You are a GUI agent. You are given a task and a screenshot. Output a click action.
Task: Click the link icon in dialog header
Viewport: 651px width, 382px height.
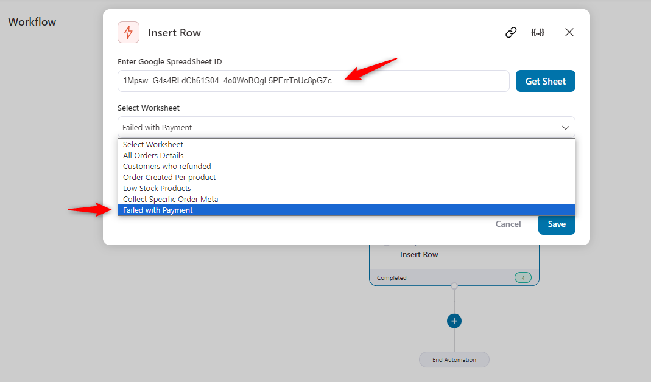[x=511, y=32]
